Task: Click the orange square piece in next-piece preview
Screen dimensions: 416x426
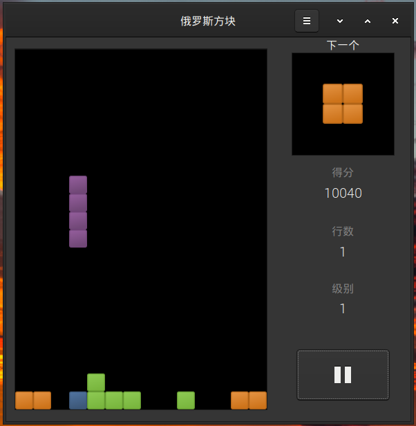Action: (x=343, y=104)
